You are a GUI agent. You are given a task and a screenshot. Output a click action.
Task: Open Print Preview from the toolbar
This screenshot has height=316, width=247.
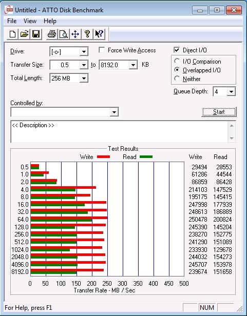tap(64, 34)
